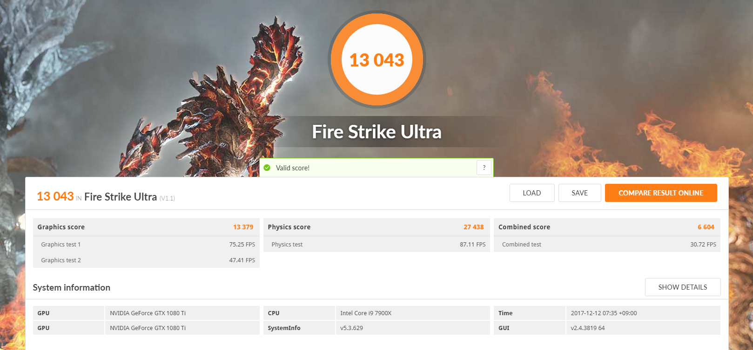Click the SystemInfo label cell
The height and width of the screenshot is (350, 753).
299,328
